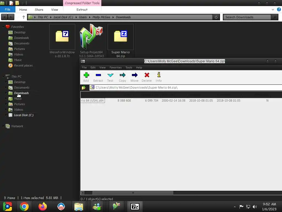Viewport: 282px width, 212px height.
Task: Click Molly McGee in address breadcrumb
Action: (x=101, y=17)
